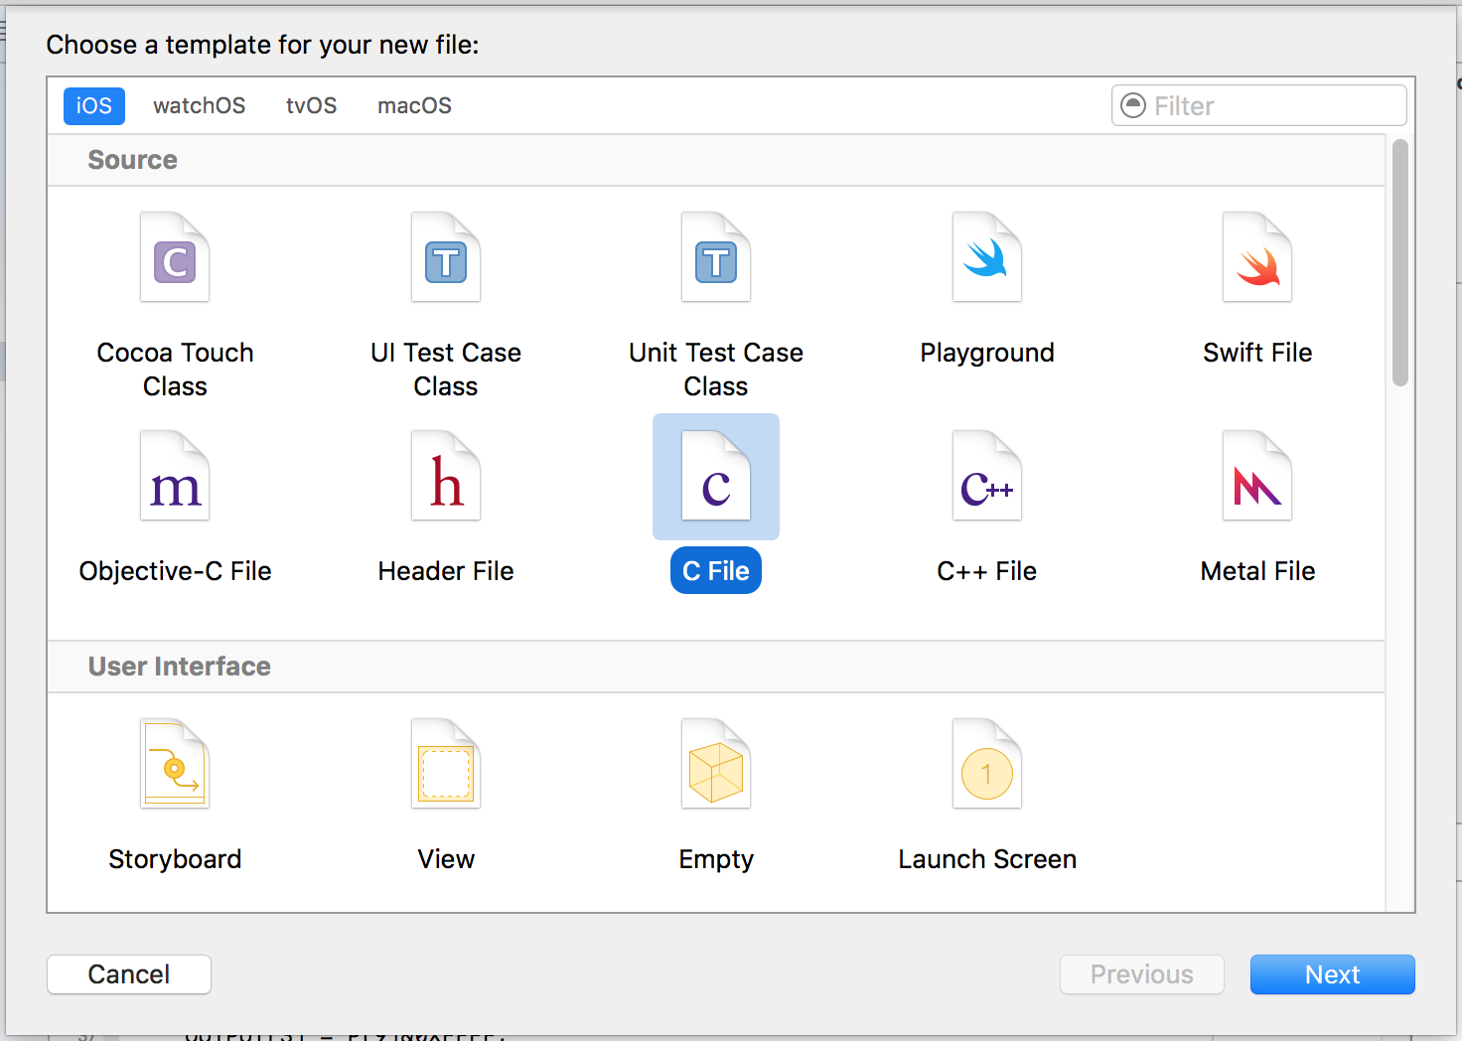Click the 'Objective-C File' label

[x=175, y=571]
